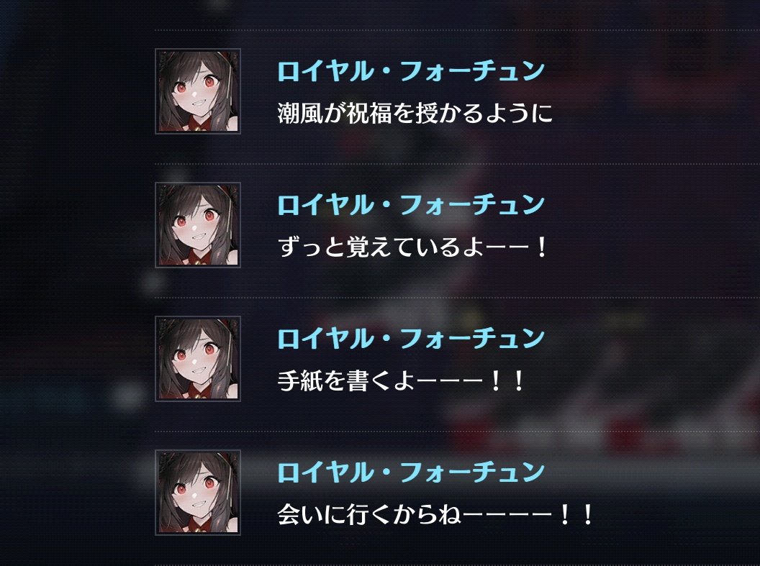This screenshot has height=566, width=760.
Task: Click exclamation marks ending the 会いに行く line
Action: [x=576, y=515]
